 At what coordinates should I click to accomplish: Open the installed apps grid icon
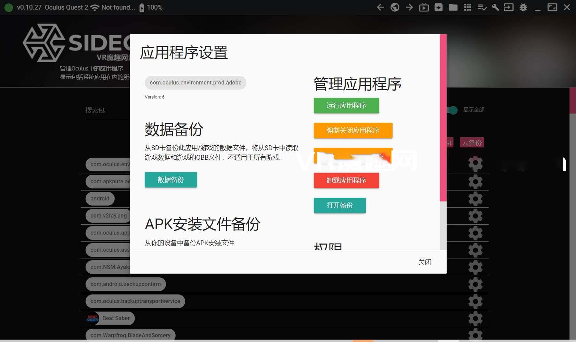click(468, 7)
